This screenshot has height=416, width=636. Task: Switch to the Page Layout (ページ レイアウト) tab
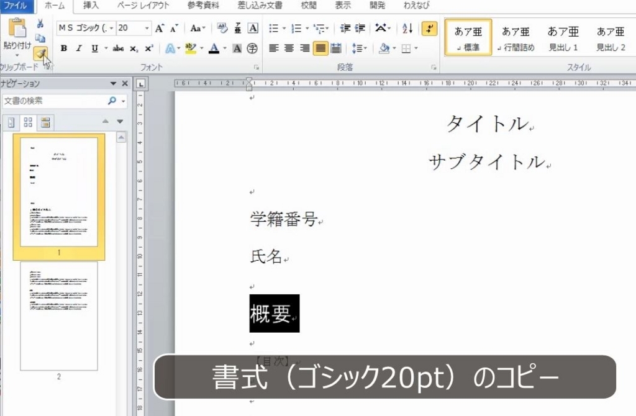143,5
